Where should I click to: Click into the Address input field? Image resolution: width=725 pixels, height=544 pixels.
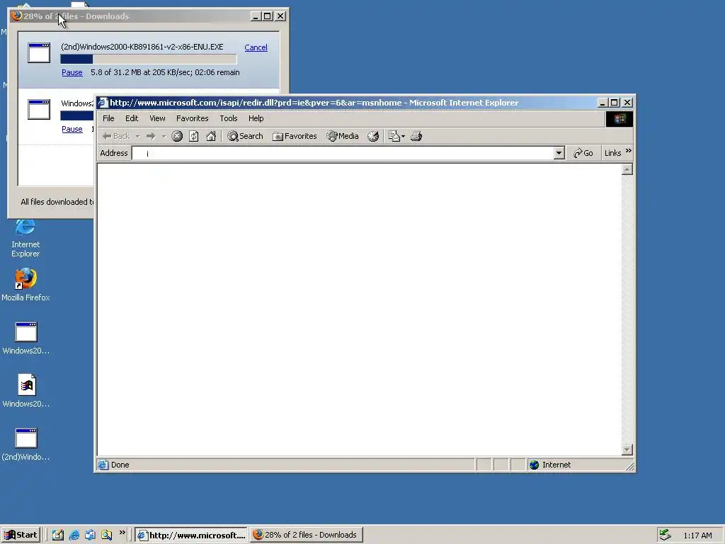343,153
